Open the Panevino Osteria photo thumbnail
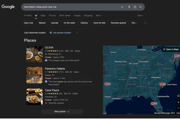 tap(34, 75)
